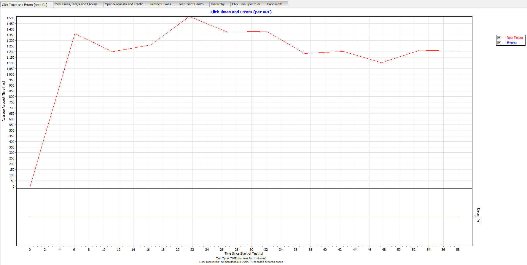The width and height of the screenshot is (527, 265).
Task: Open the Open Requests and Traffic tab
Action: [126, 4]
